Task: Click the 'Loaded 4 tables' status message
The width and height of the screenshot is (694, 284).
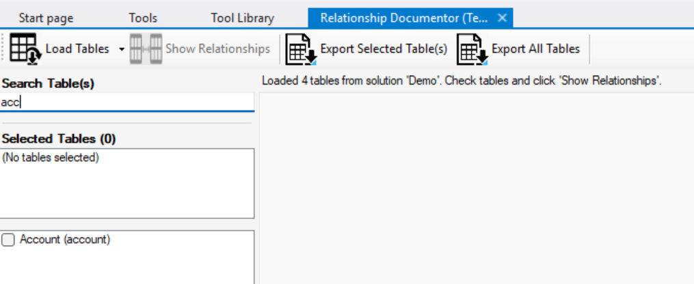Action: click(462, 81)
